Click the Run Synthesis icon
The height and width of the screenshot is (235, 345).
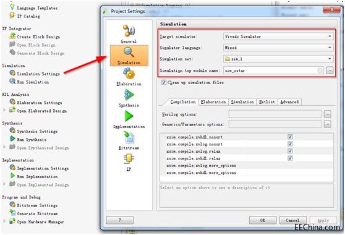pyautogui.click(x=12, y=139)
